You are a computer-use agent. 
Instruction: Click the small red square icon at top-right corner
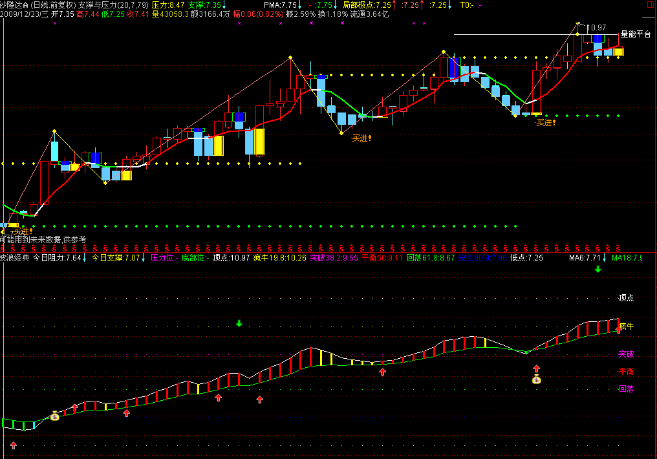pos(651,5)
